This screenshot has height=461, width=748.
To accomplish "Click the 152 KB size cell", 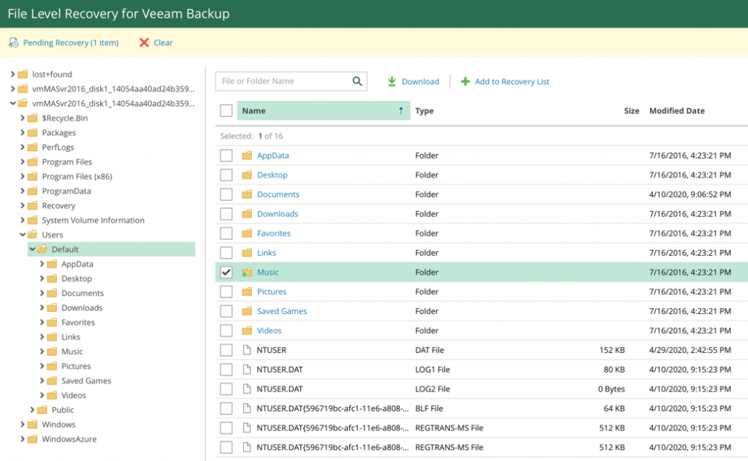I will tap(612, 350).
